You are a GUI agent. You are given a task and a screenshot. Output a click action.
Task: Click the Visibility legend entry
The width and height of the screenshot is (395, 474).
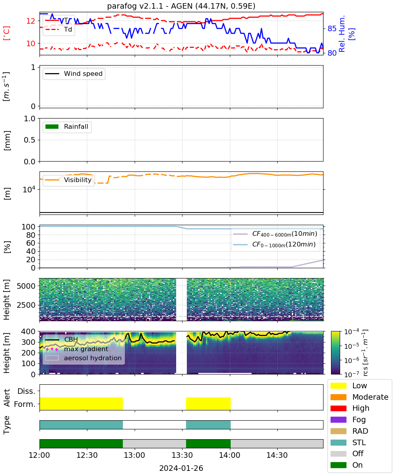pyautogui.click(x=68, y=180)
